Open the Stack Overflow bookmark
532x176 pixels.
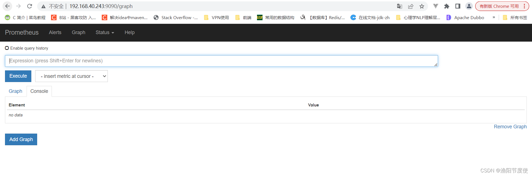pos(176,17)
